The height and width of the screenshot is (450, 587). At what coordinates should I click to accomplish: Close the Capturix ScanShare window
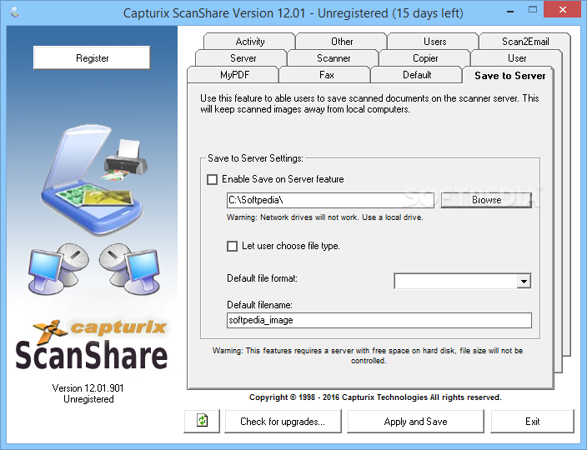pyautogui.click(x=562, y=10)
